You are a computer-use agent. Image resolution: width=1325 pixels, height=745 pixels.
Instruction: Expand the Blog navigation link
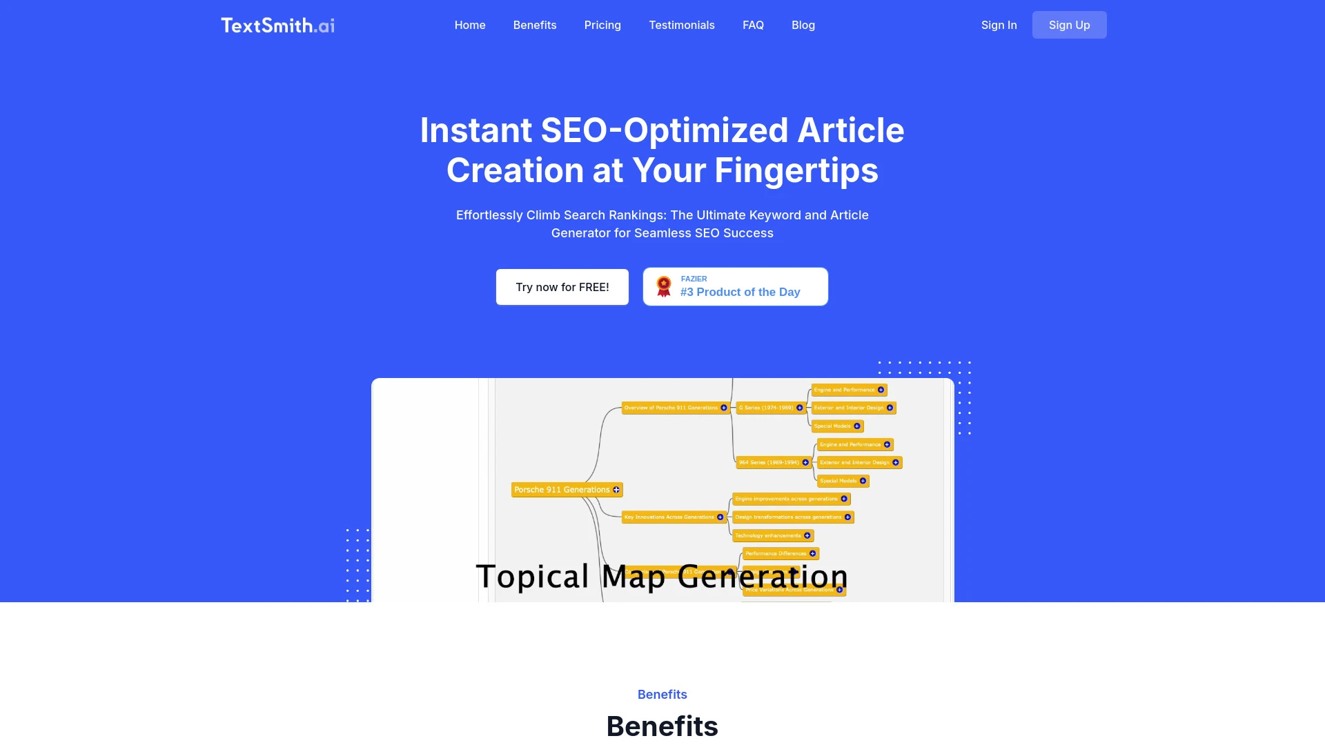pyautogui.click(x=803, y=25)
